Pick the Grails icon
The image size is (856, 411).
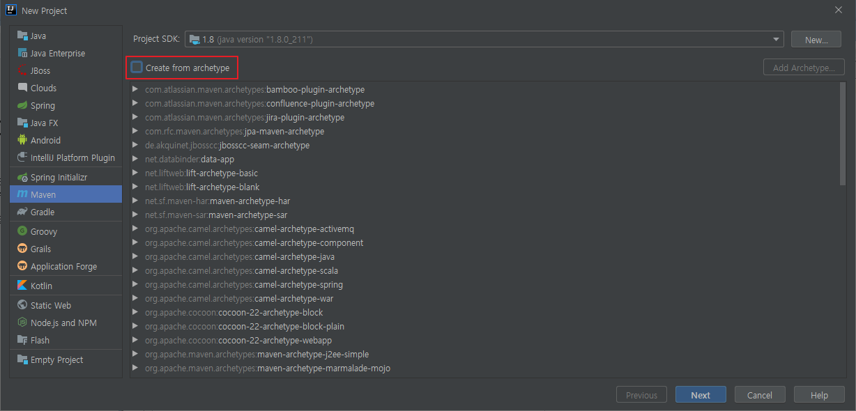(x=22, y=249)
